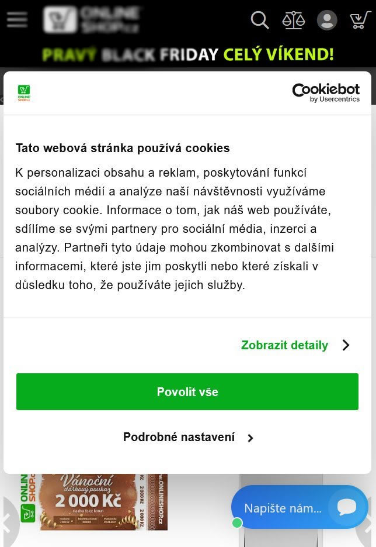Open the user account icon
The image size is (376, 547).
pyautogui.click(x=327, y=20)
